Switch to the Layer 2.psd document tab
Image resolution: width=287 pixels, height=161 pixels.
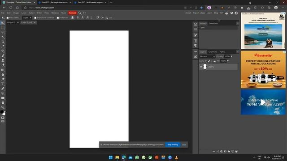click(27, 22)
